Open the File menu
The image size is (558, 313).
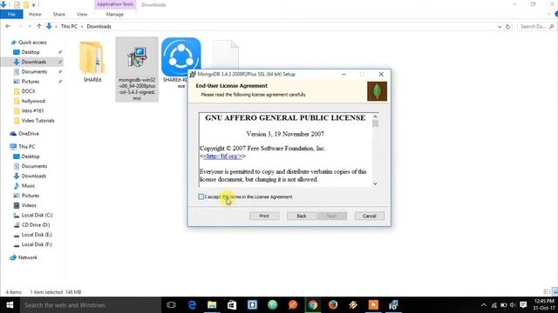pyautogui.click(x=11, y=14)
